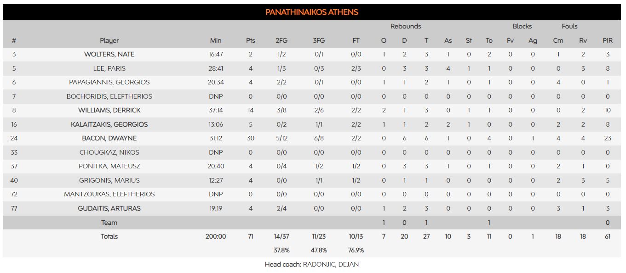Click the Player column header
Image resolution: width=626 pixels, height=273 pixels.
click(109, 40)
